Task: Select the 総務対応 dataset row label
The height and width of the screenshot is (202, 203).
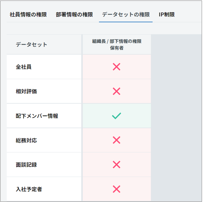Action: pyautogui.click(x=26, y=140)
